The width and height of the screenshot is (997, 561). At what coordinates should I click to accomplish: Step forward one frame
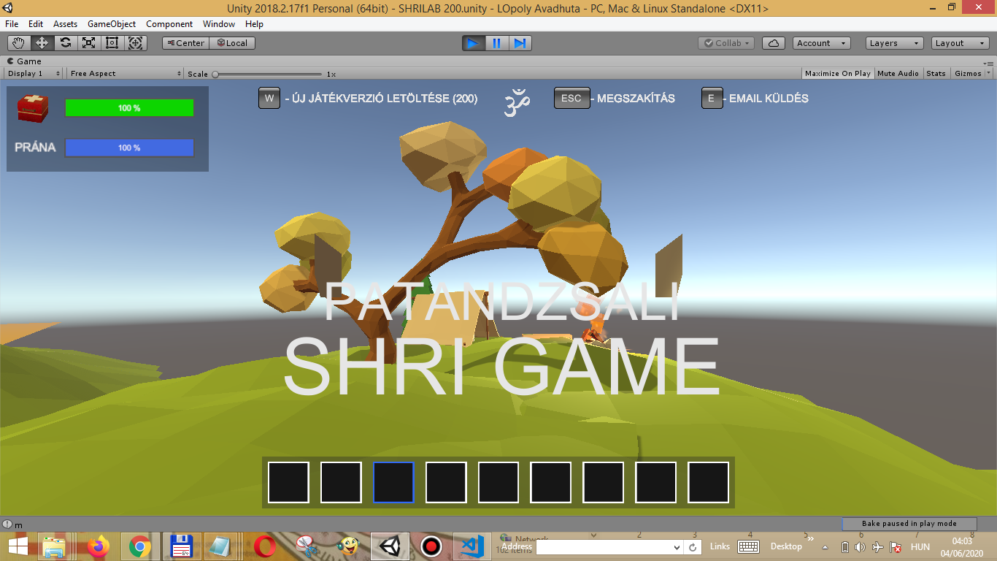[520, 43]
